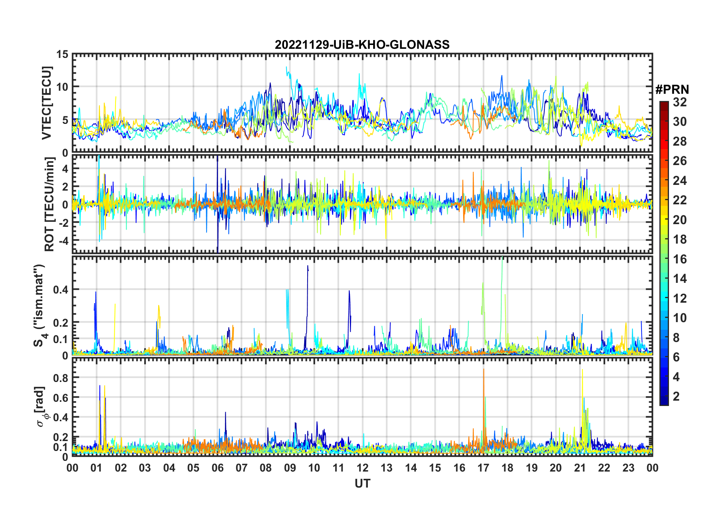Viewport: 725px width, 507px height.
Task: Click x-axis tick label 12
Action: point(362,468)
